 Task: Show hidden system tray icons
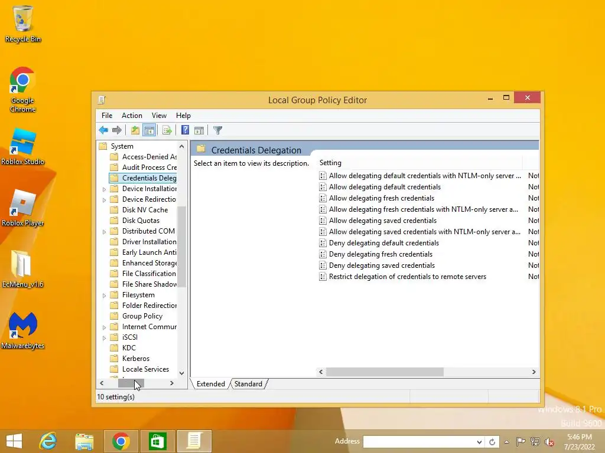(x=506, y=442)
